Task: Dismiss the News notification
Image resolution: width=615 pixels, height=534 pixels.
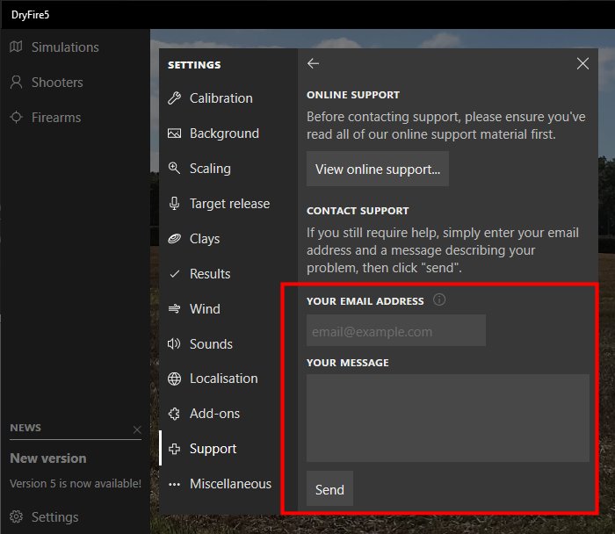Action: [137, 429]
